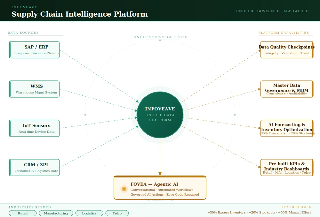The height and width of the screenshot is (217, 320).
Task: Click the CRM / 3PL card
Action: [34, 168]
